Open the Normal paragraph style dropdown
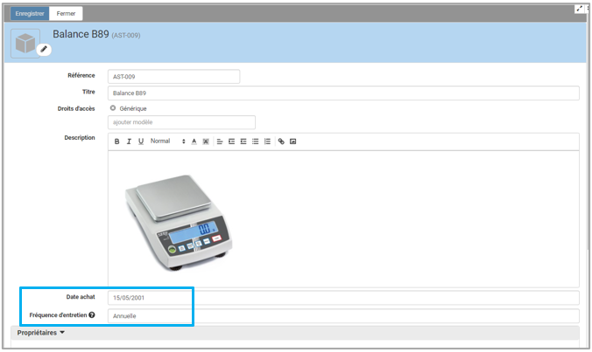Viewport: 592px width, 352px height. pos(167,141)
